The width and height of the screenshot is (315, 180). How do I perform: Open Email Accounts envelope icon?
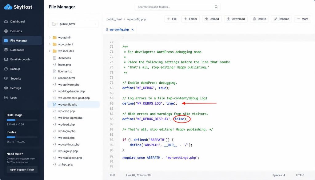tap(6, 59)
